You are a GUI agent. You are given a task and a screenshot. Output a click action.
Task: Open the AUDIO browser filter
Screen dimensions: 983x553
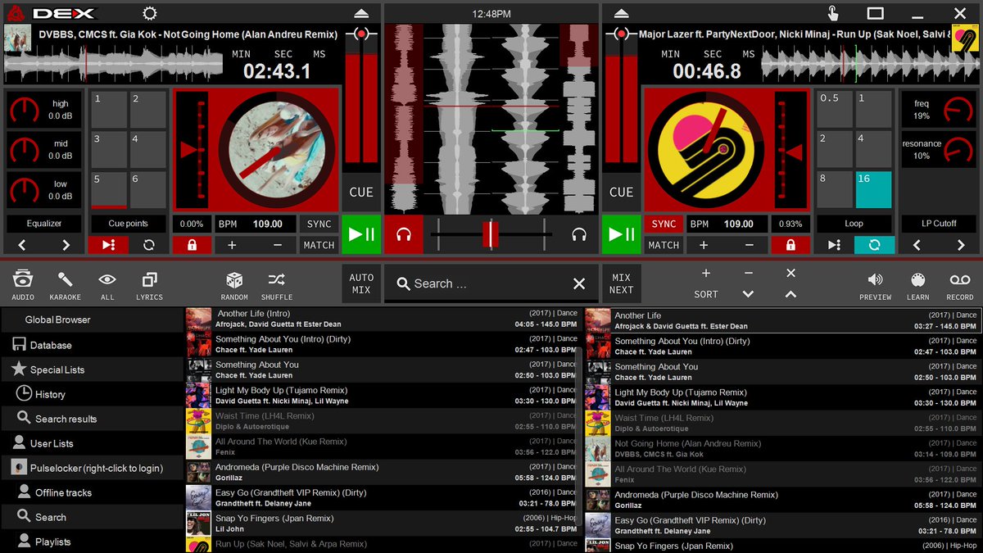[x=23, y=286]
